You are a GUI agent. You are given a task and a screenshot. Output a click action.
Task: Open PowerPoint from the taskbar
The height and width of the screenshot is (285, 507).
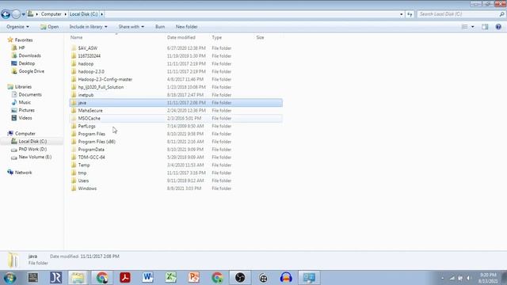tap(193, 278)
